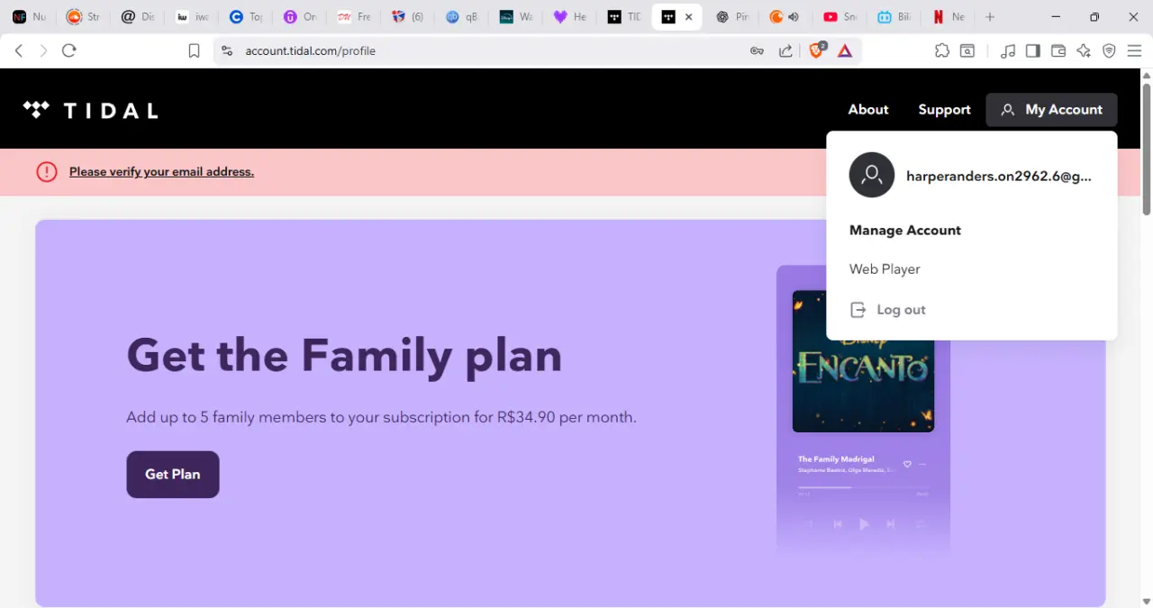
Task: Click the red warning alert icon
Action: tap(47, 172)
